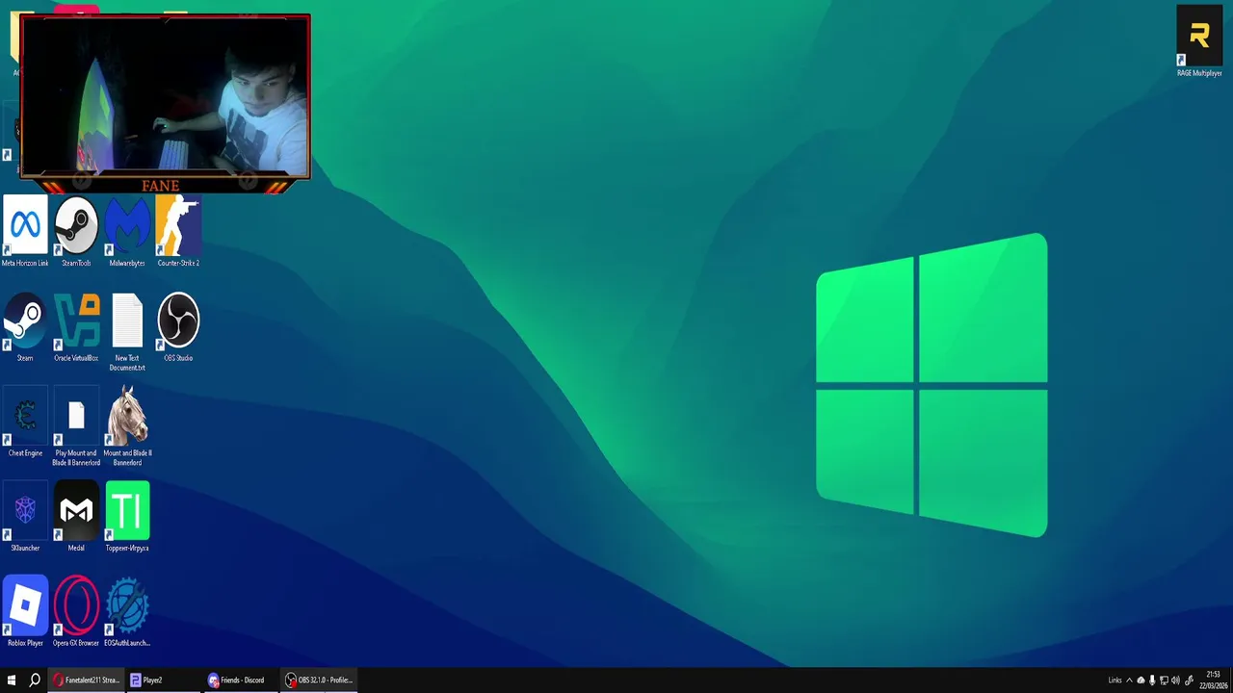Expand hidden tray icons chevron
Screen dimensions: 1233x693
(1129, 680)
